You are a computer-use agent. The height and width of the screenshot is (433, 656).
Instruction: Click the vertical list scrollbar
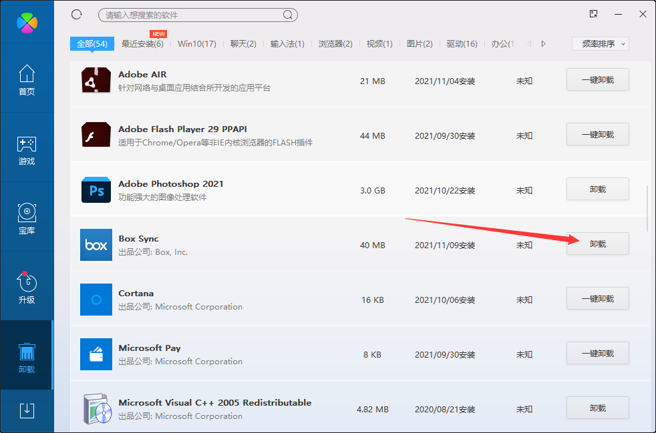(647, 208)
